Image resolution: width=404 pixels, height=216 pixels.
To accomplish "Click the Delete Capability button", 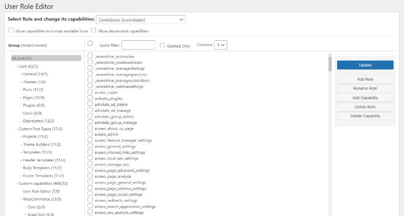I will (365, 116).
